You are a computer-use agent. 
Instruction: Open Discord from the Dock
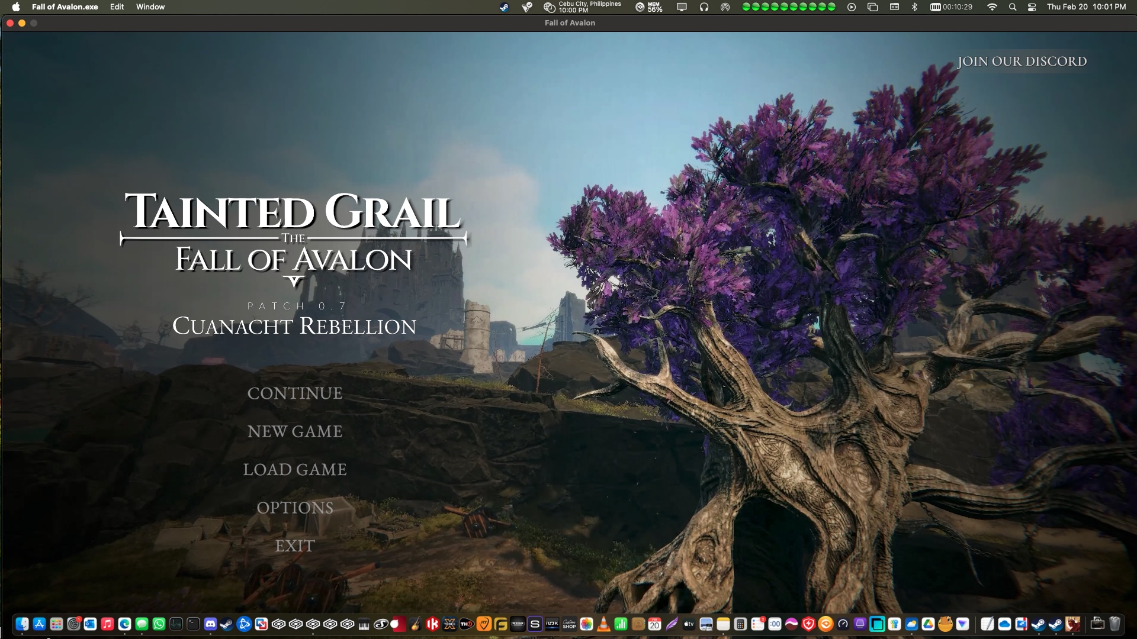tap(211, 624)
